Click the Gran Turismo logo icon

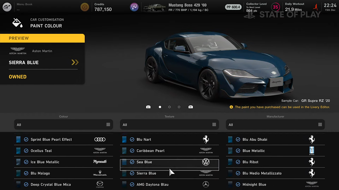pyautogui.click(x=7, y=7)
